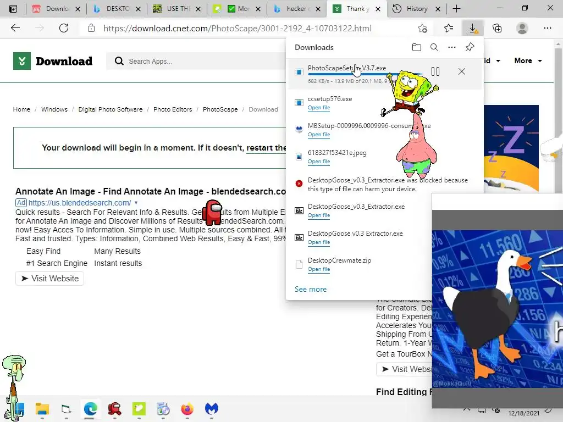Open a new tab with plus button
The image size is (563, 422).
pyautogui.click(x=456, y=9)
